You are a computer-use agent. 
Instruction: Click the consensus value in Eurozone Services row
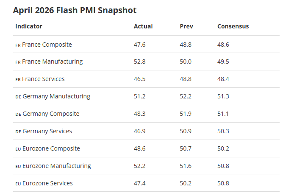pyautogui.click(x=223, y=183)
